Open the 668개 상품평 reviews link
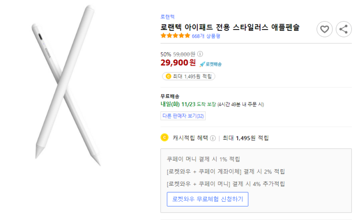 click(x=206, y=36)
